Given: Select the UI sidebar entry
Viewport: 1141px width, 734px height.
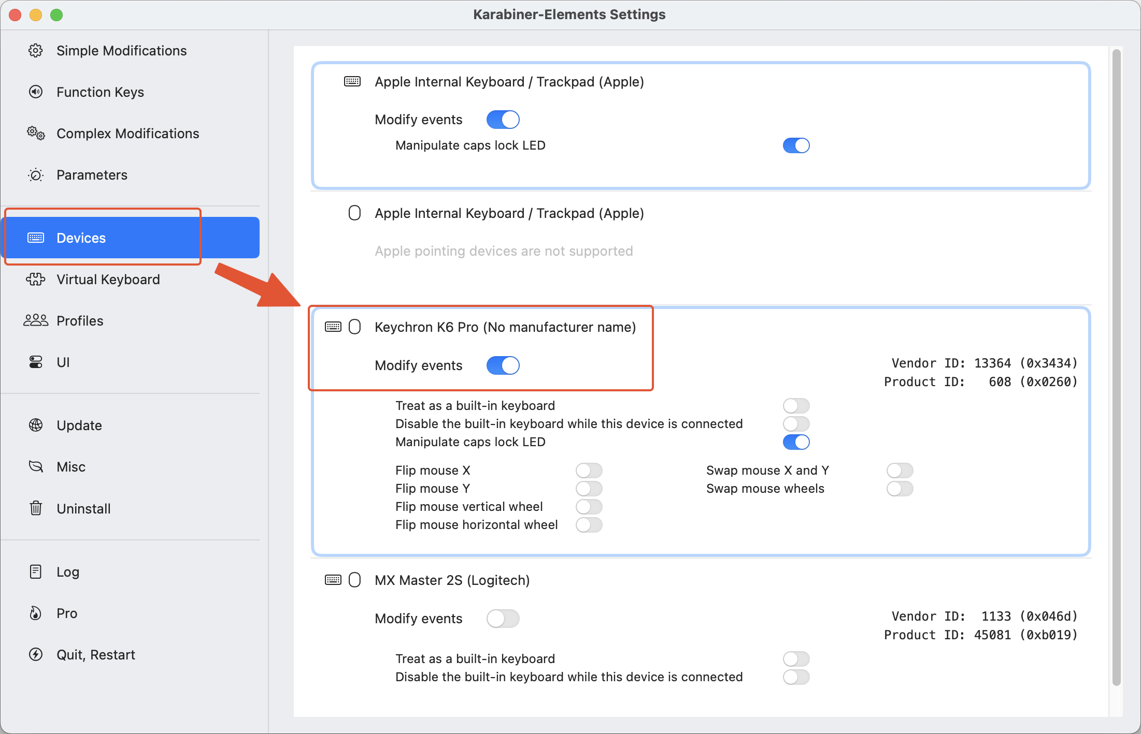Looking at the screenshot, I should [63, 362].
